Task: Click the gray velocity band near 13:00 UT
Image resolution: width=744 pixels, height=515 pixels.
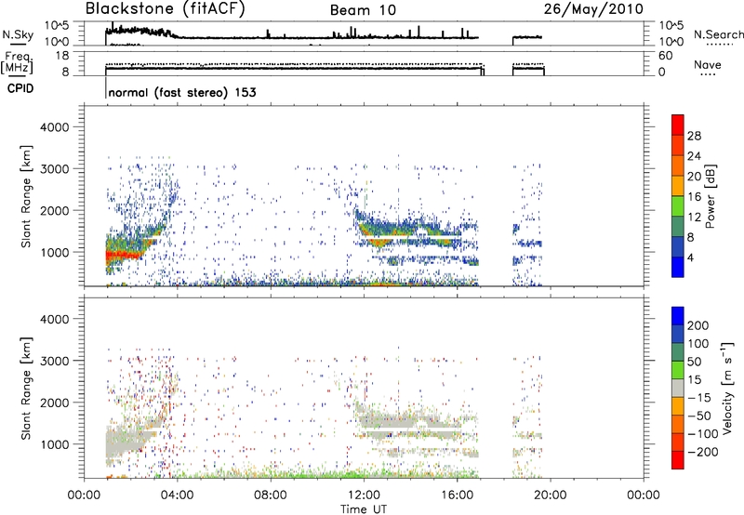Action: click(388, 421)
